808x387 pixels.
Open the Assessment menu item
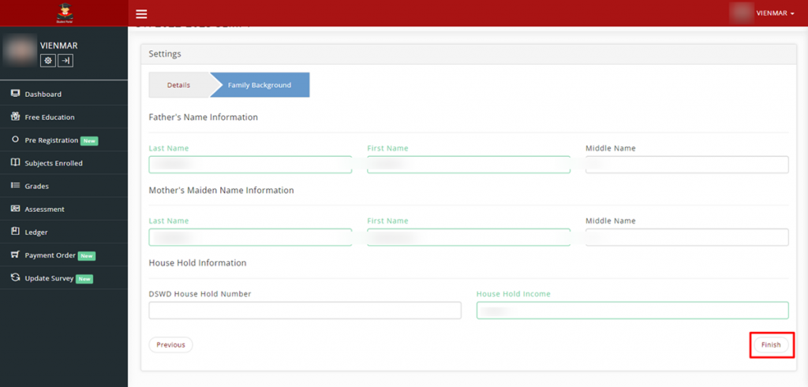pyautogui.click(x=44, y=210)
